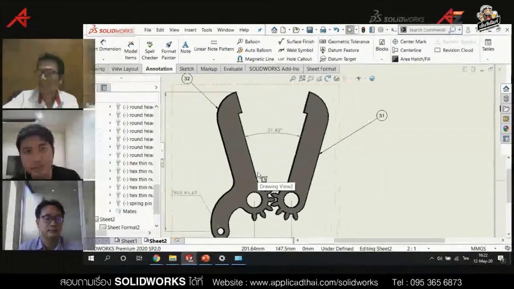This screenshot has width=514, height=289.
Task: Add a Magnetic Line
Action: point(255,59)
